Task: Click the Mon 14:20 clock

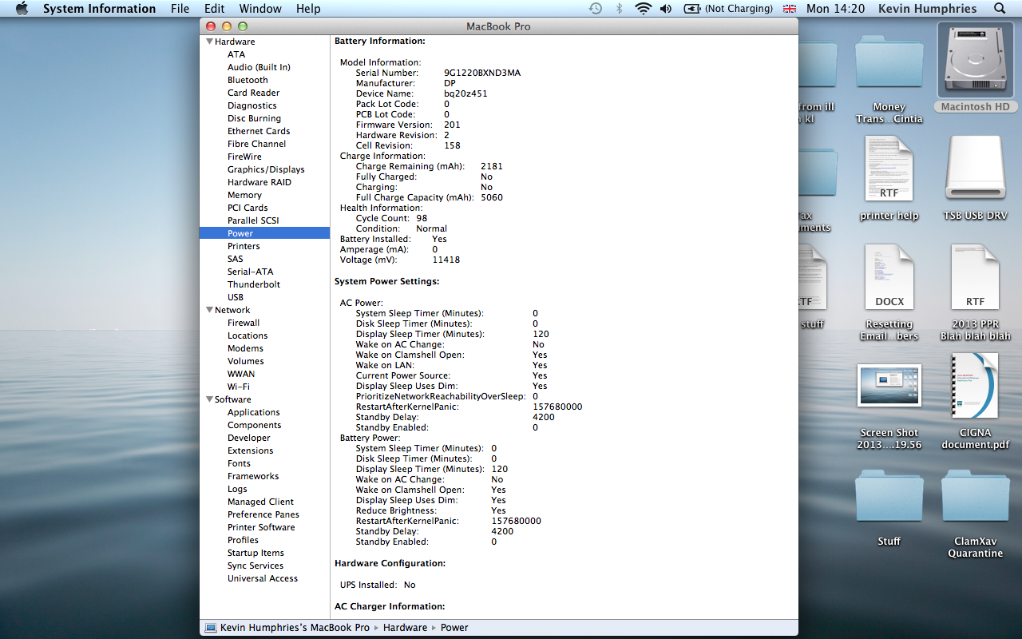Action: [x=835, y=9]
